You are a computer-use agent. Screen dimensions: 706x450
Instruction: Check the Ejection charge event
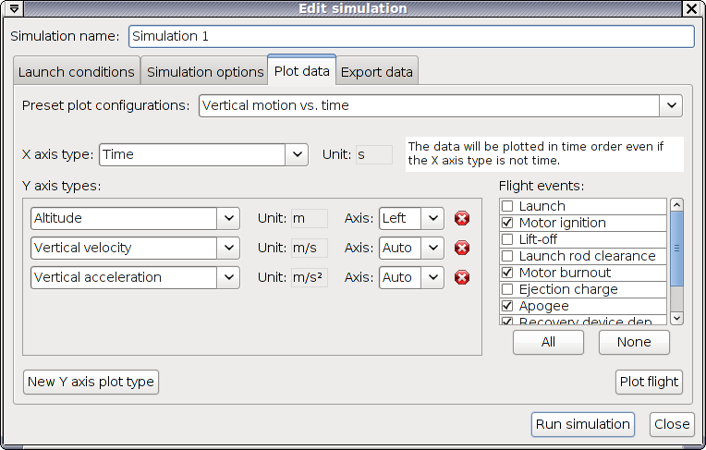[506, 290]
